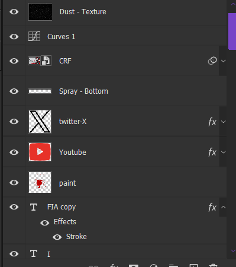Image resolution: width=236 pixels, height=267 pixels.
Task: Click the Stroke effect entry
Action: point(76,237)
